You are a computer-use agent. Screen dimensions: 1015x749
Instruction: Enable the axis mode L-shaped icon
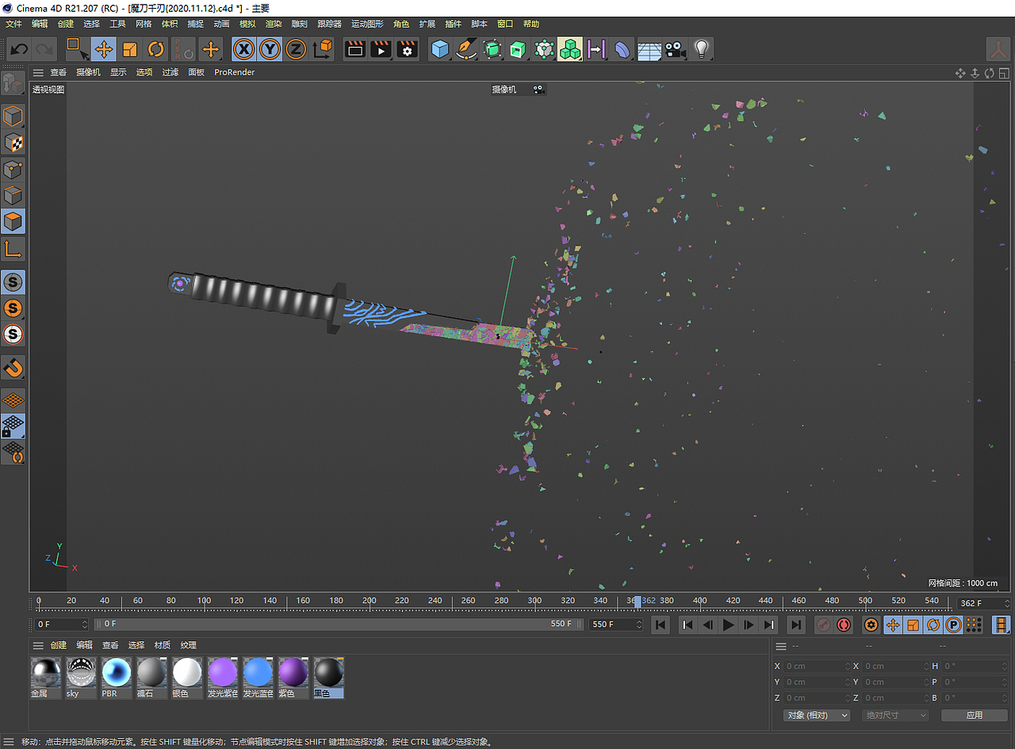click(x=13, y=250)
